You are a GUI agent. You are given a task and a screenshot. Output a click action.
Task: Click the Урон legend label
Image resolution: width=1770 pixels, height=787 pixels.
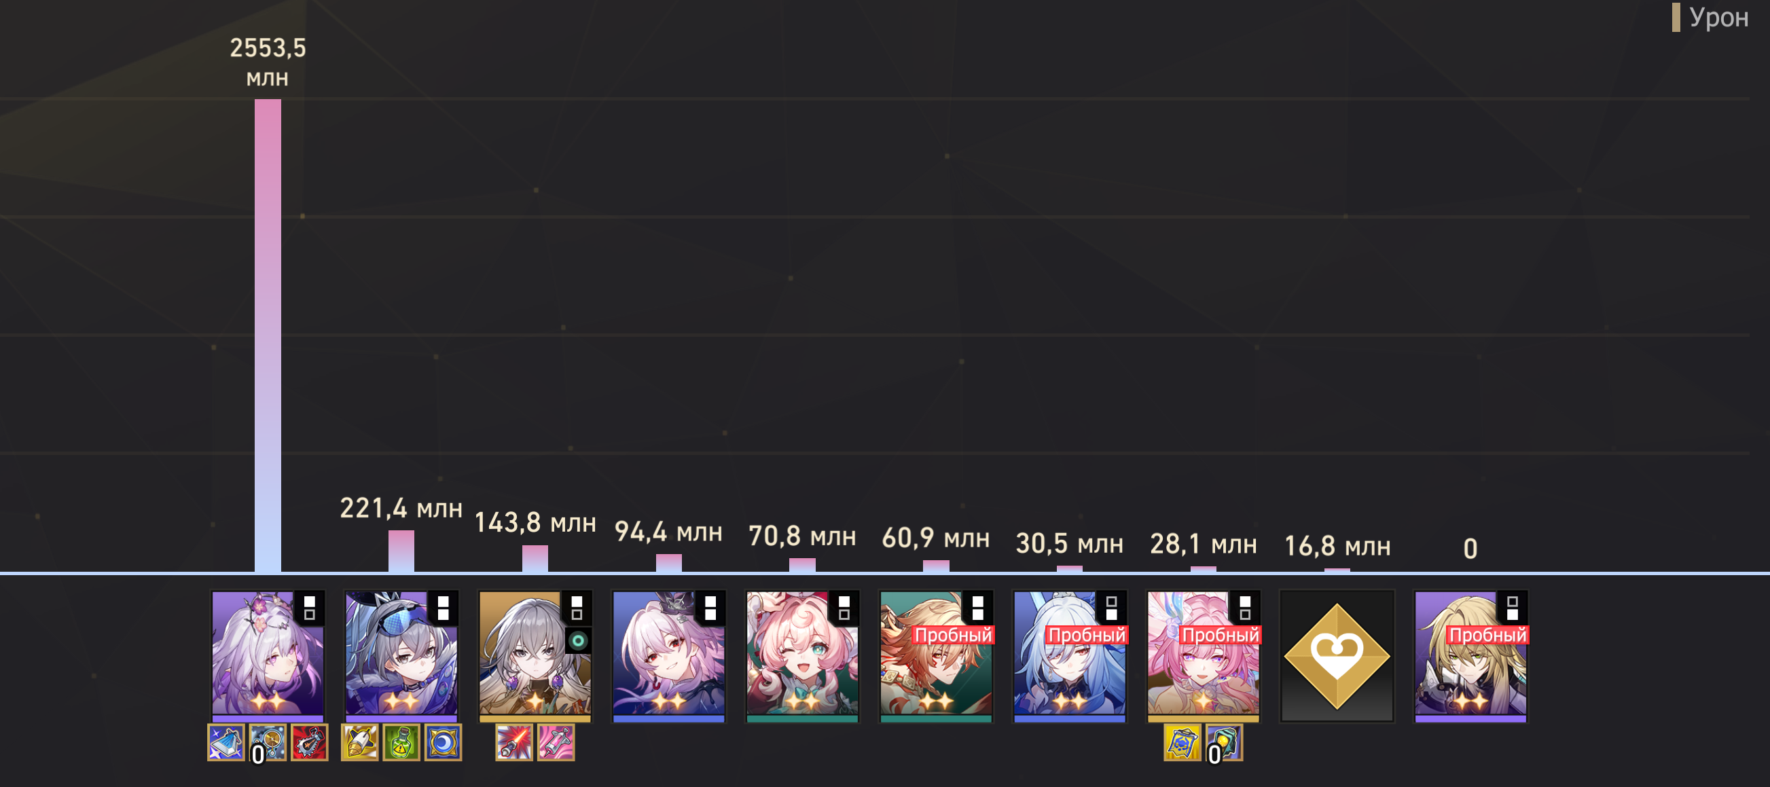click(x=1718, y=18)
